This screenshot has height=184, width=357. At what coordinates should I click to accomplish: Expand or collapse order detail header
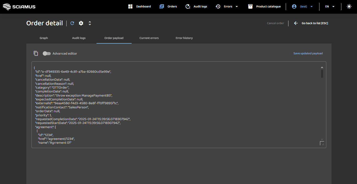[90, 23]
